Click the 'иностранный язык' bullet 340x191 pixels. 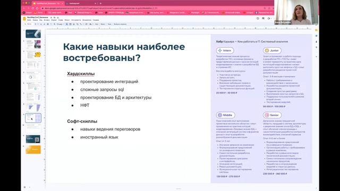(99, 137)
